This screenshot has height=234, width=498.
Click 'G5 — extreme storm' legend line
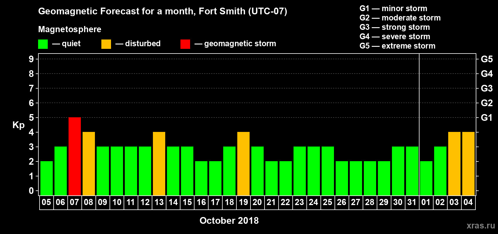tap(398, 46)
